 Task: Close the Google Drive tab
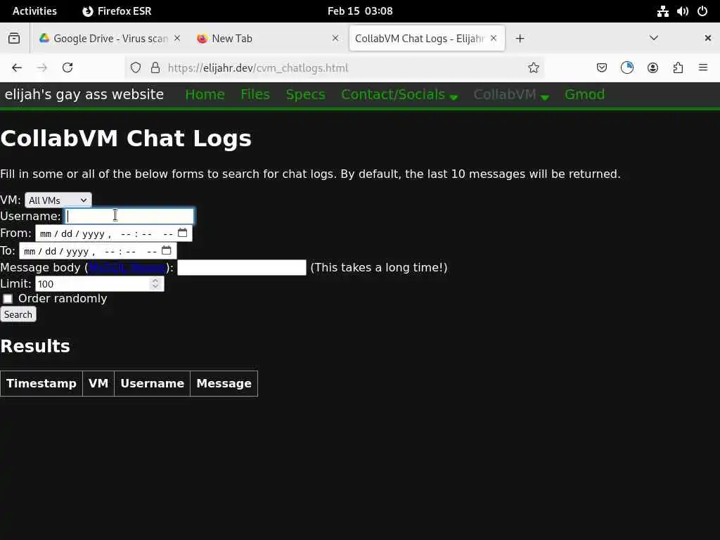coord(177,38)
